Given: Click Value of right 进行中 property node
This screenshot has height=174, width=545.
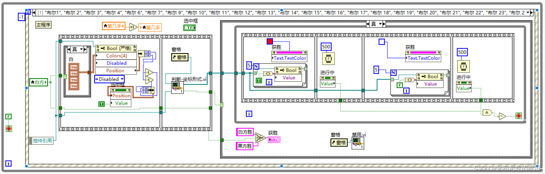Looking at the screenshot, I should (464, 88).
